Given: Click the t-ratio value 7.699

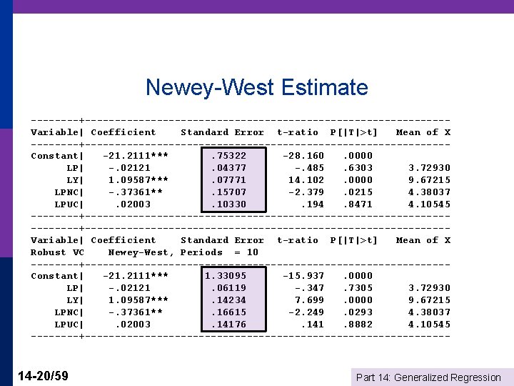Looking at the screenshot, I should 309,300.
